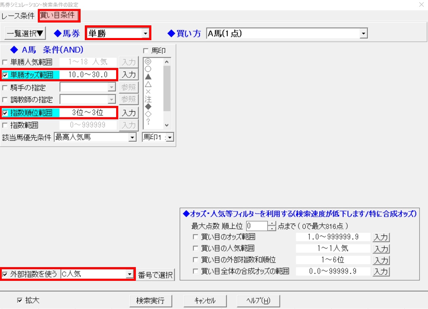Increase 最大点数 with spinner up arrow

(271, 224)
